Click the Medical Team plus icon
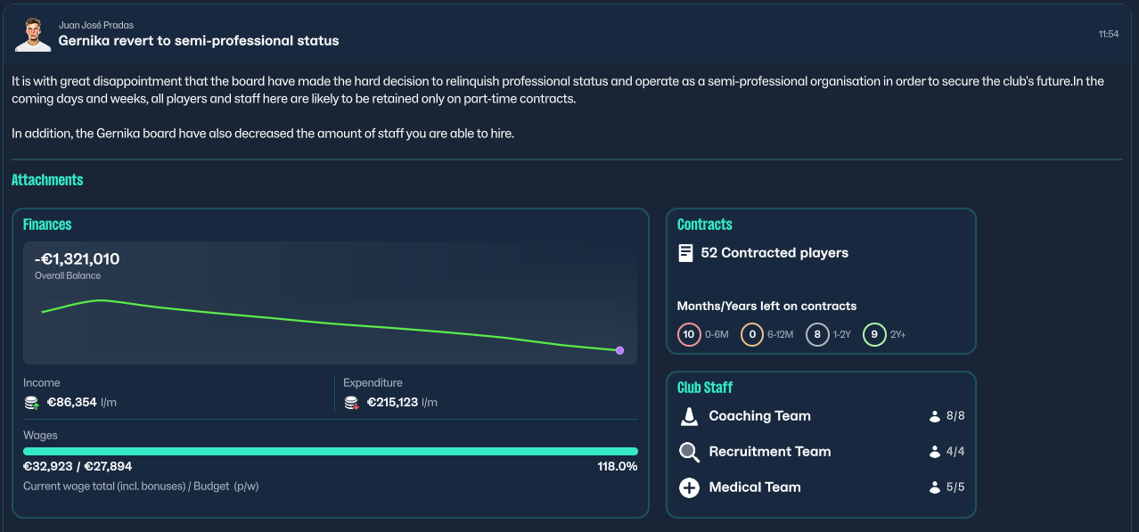This screenshot has height=532, width=1139. (x=689, y=487)
